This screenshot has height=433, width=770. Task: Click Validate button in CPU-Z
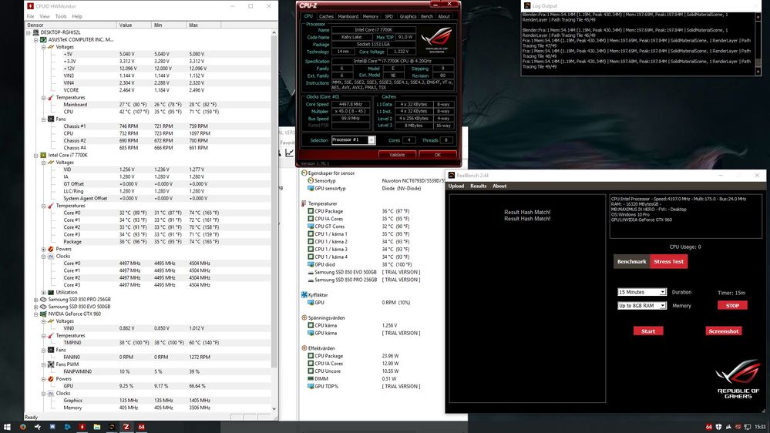397,155
